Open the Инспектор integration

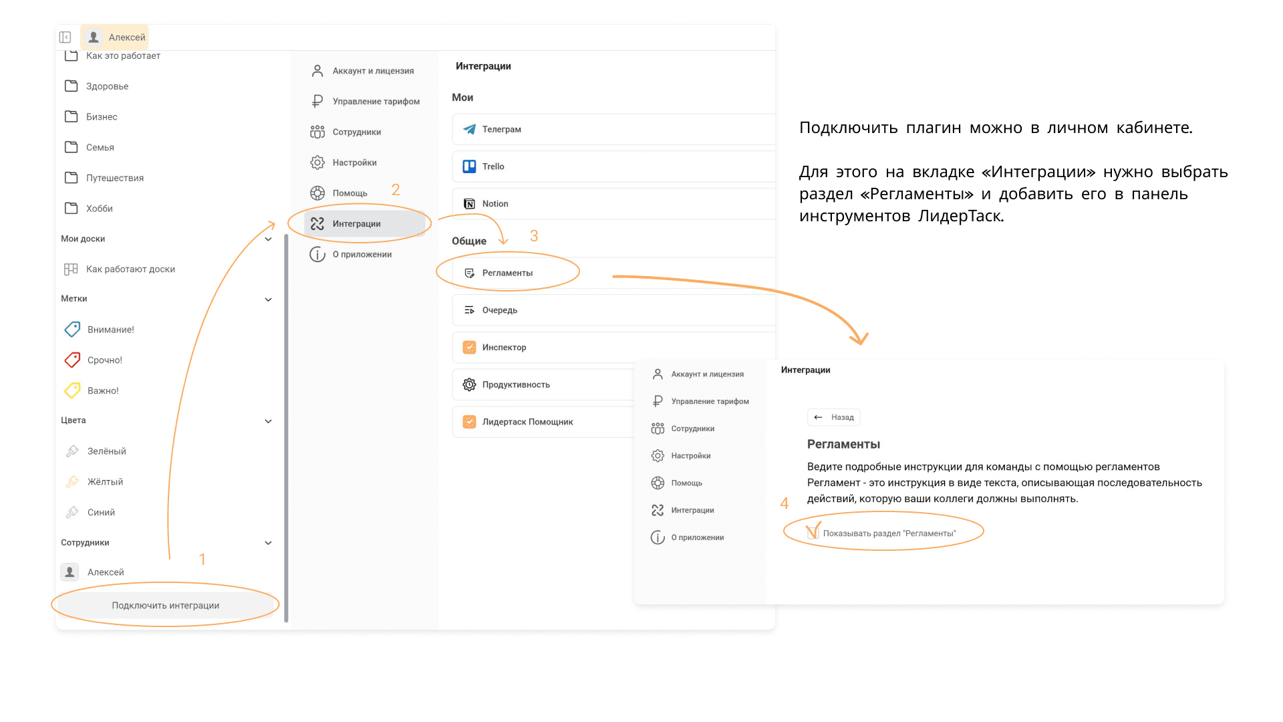pos(504,348)
